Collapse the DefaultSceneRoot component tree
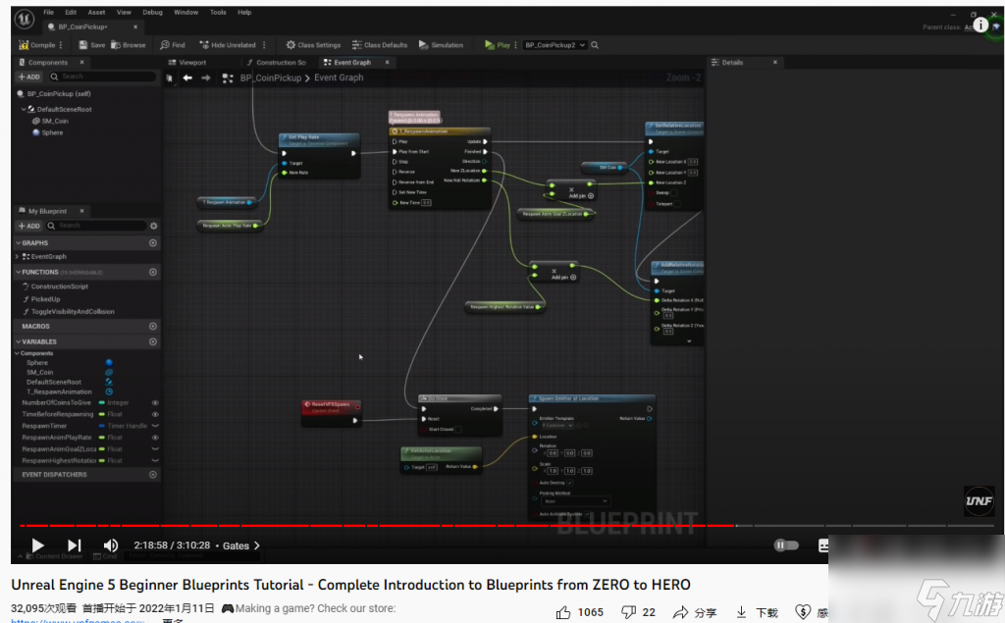Image resolution: width=1005 pixels, height=623 pixels. pyautogui.click(x=24, y=109)
